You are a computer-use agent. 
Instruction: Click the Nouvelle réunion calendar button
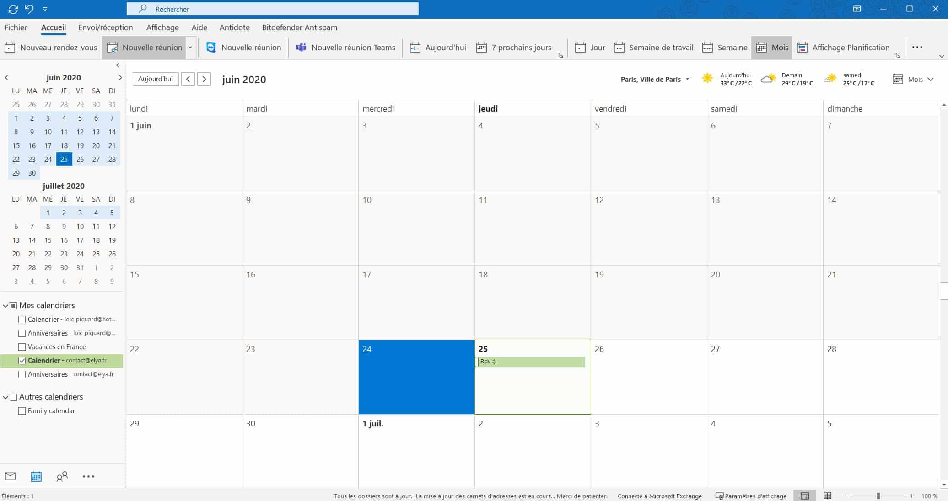[144, 48]
